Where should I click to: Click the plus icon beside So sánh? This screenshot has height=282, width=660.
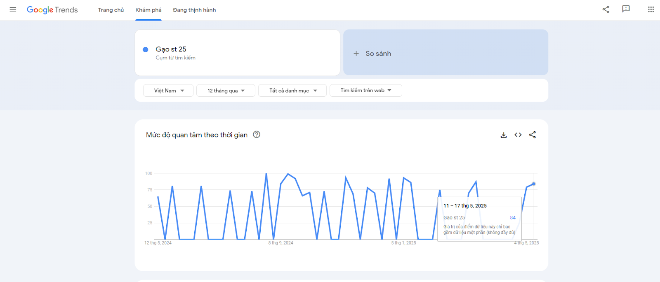(356, 54)
